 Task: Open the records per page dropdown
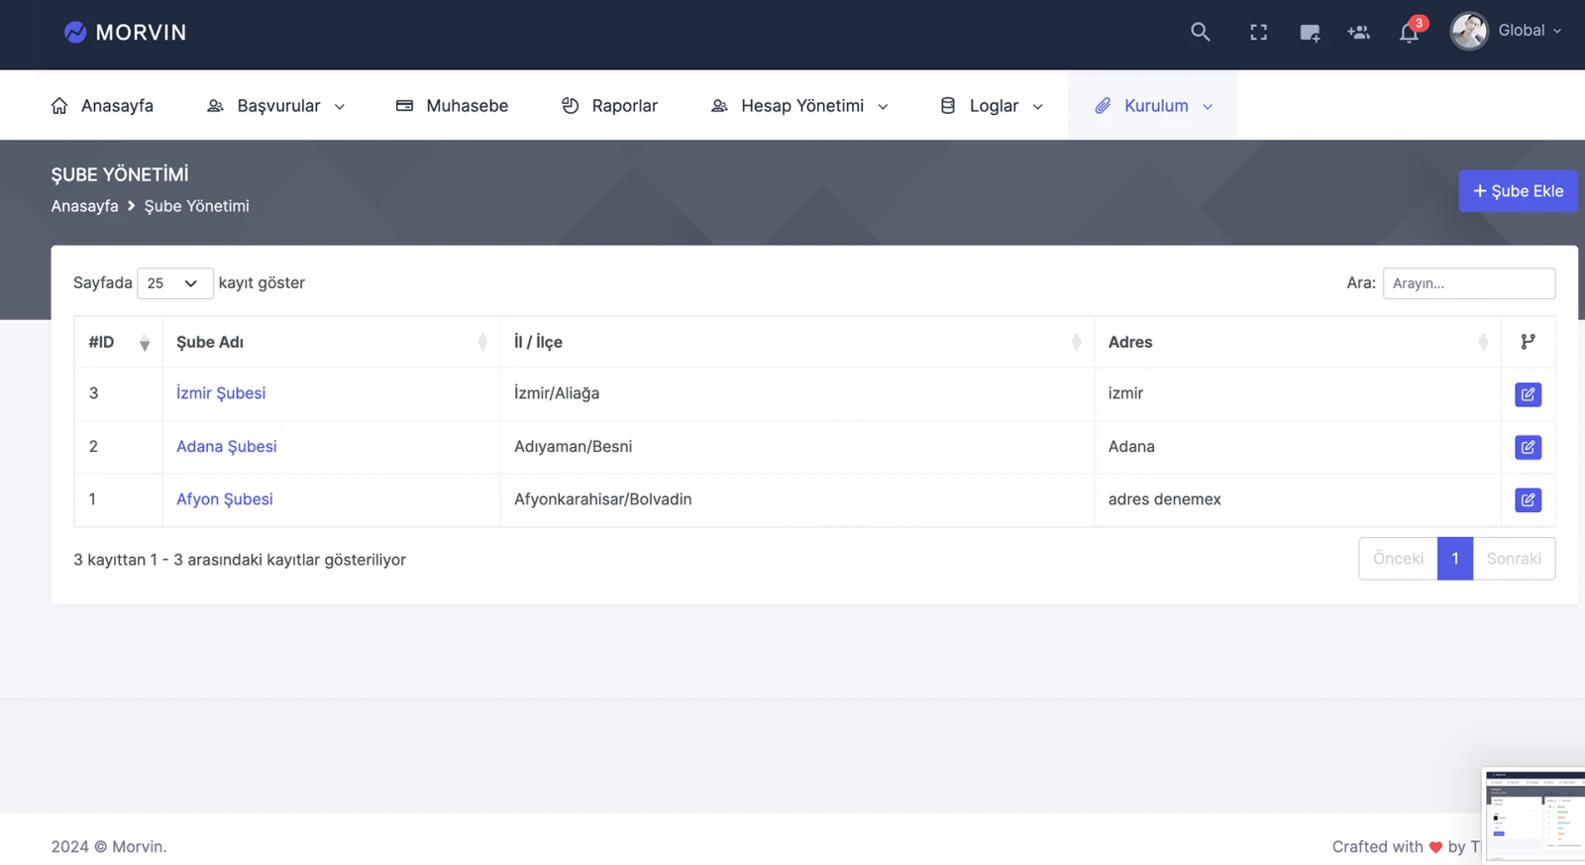coord(174,283)
